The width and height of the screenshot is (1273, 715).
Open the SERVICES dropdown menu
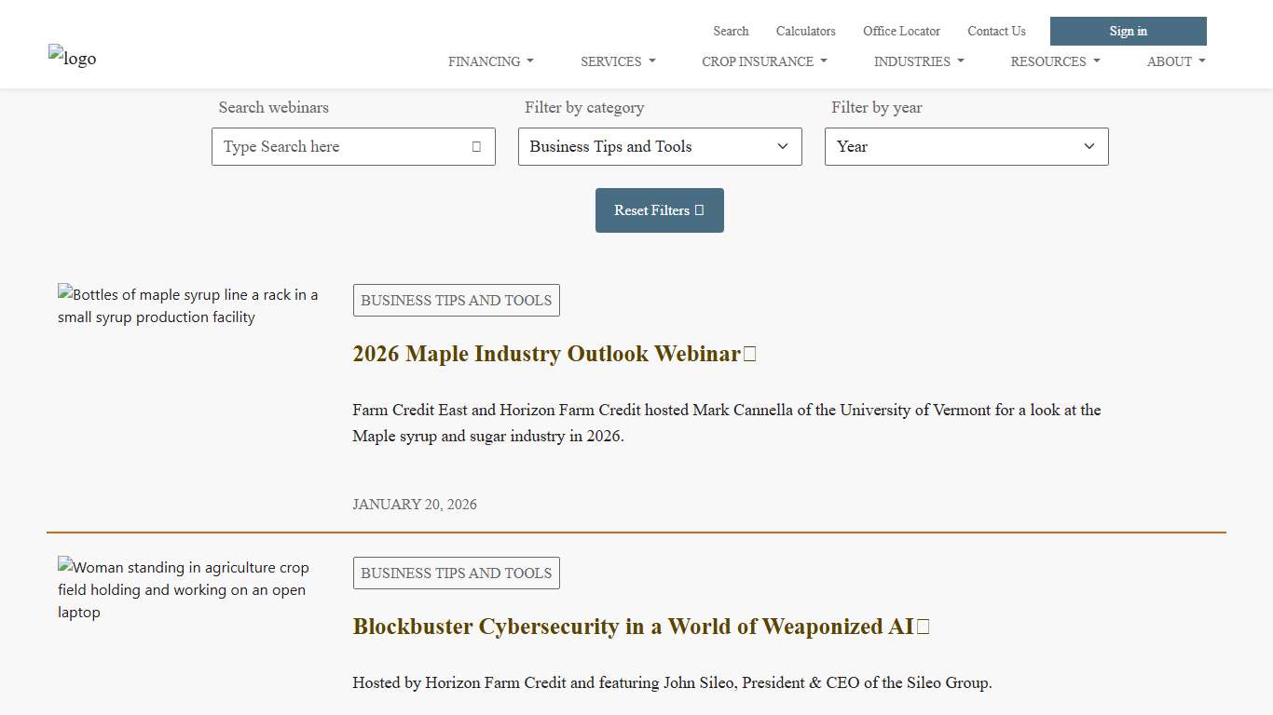click(x=617, y=61)
